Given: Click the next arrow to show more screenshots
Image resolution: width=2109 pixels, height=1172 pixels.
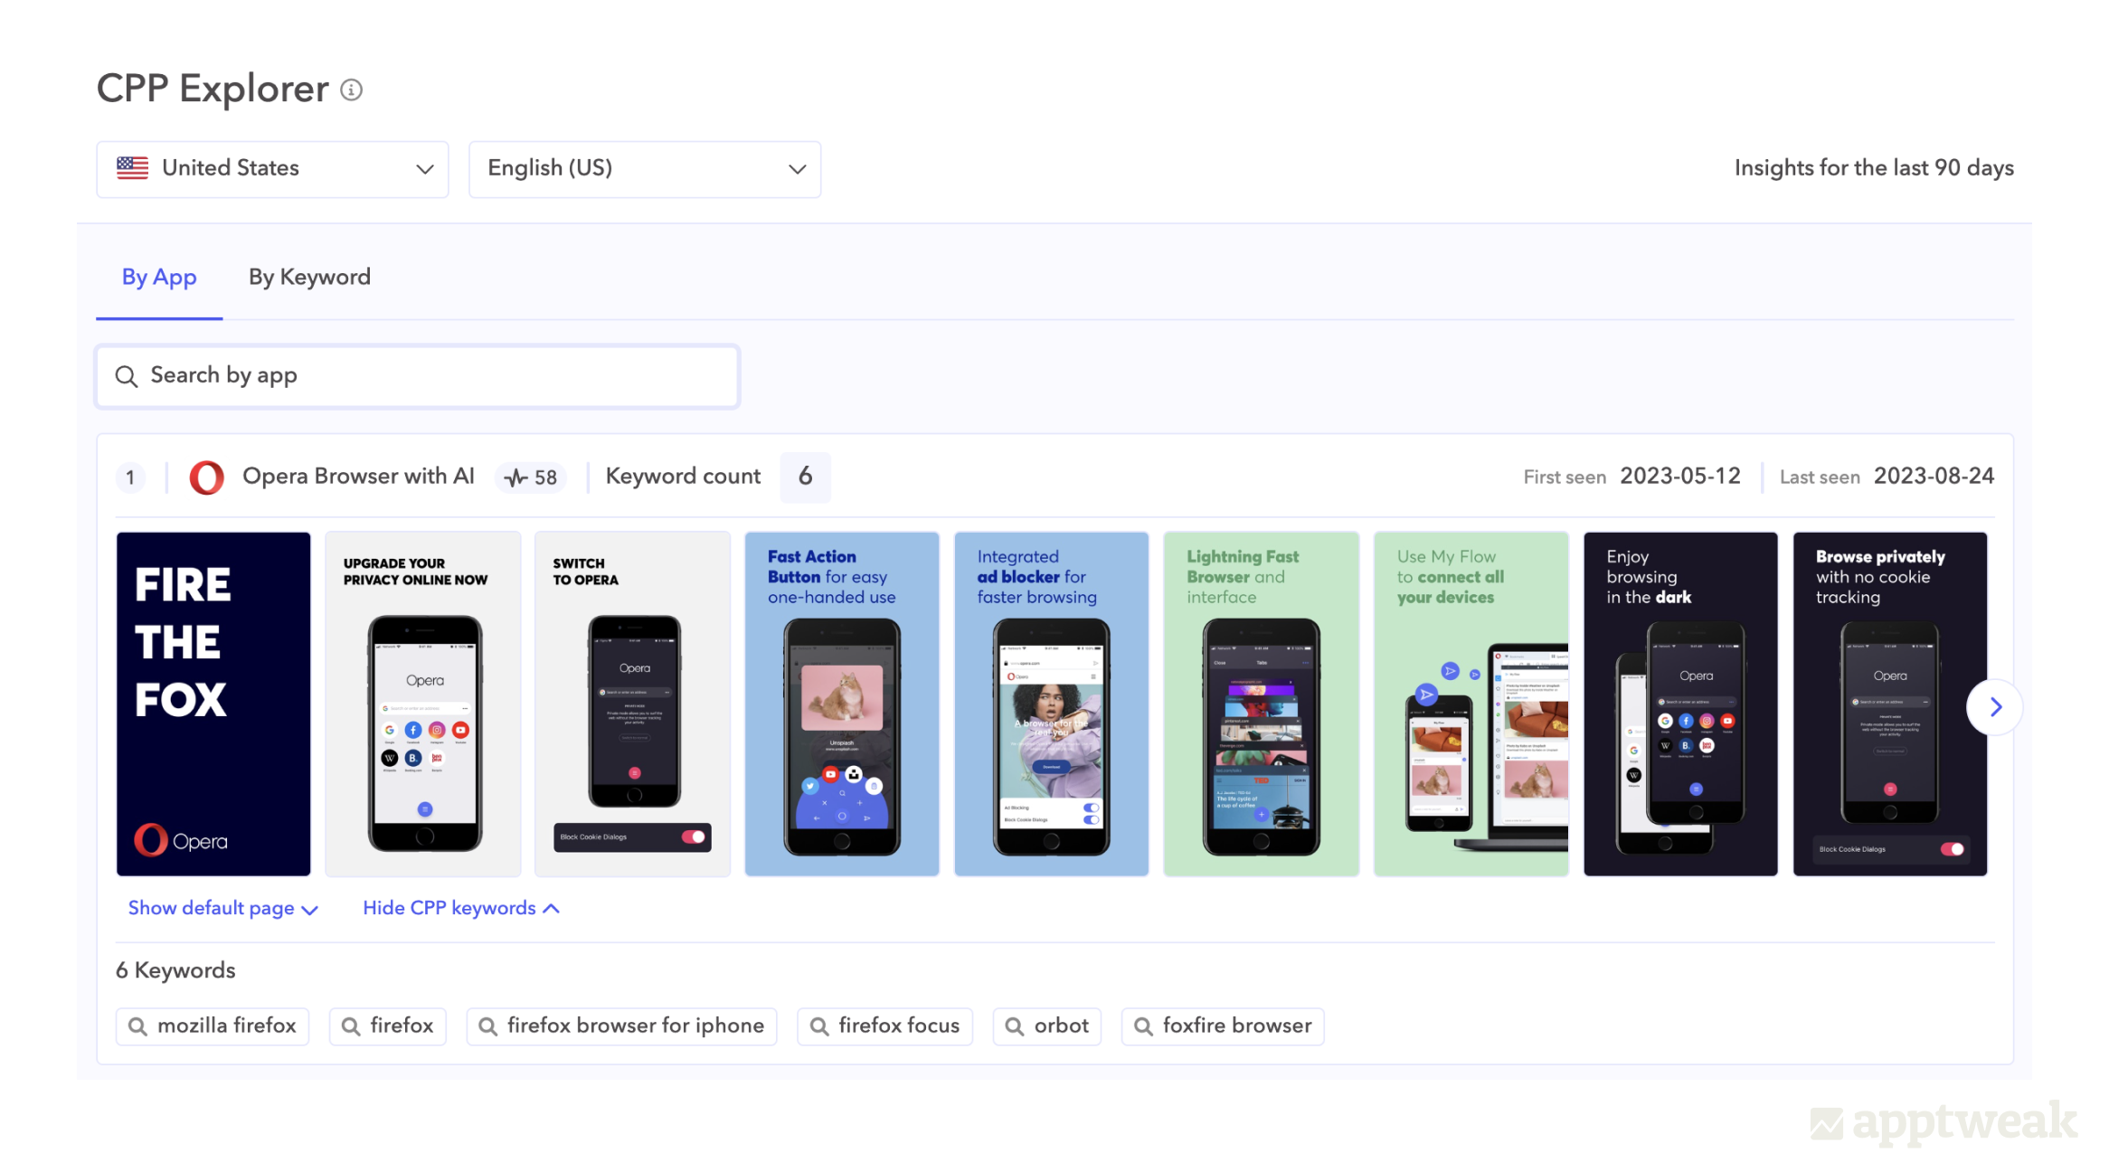Looking at the screenshot, I should tap(1995, 707).
